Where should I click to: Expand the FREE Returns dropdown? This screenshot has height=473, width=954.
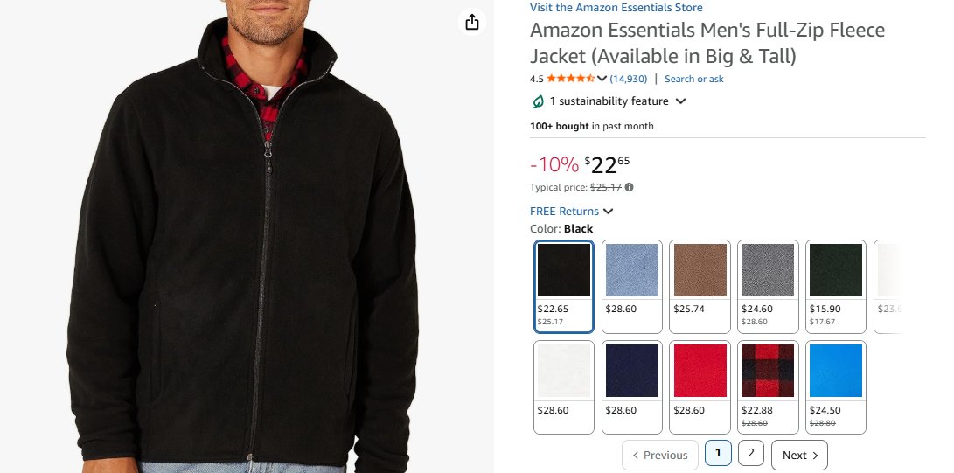pos(609,211)
